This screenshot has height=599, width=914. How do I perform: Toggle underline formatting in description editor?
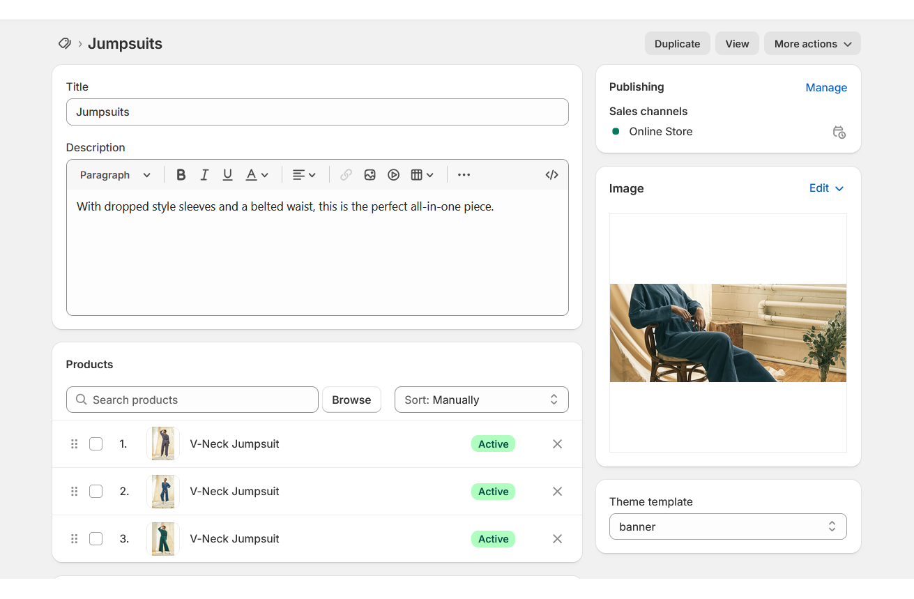(227, 175)
